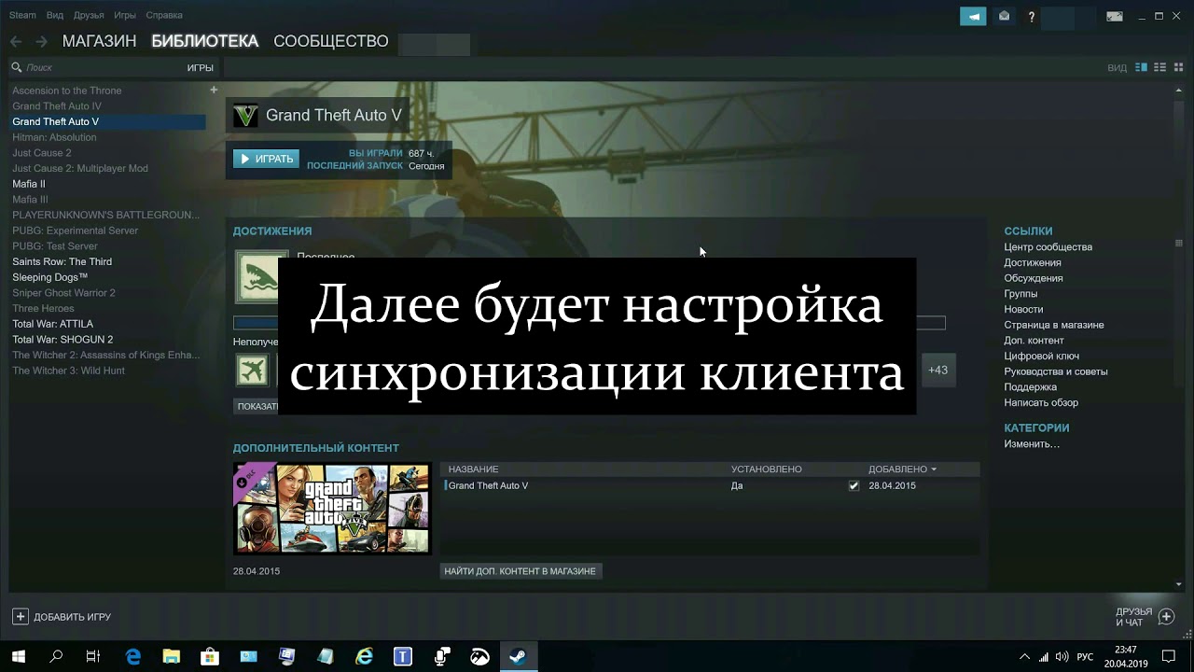The image size is (1194, 672).
Task: Open the Центр сообщества link
Action: pos(1048,247)
